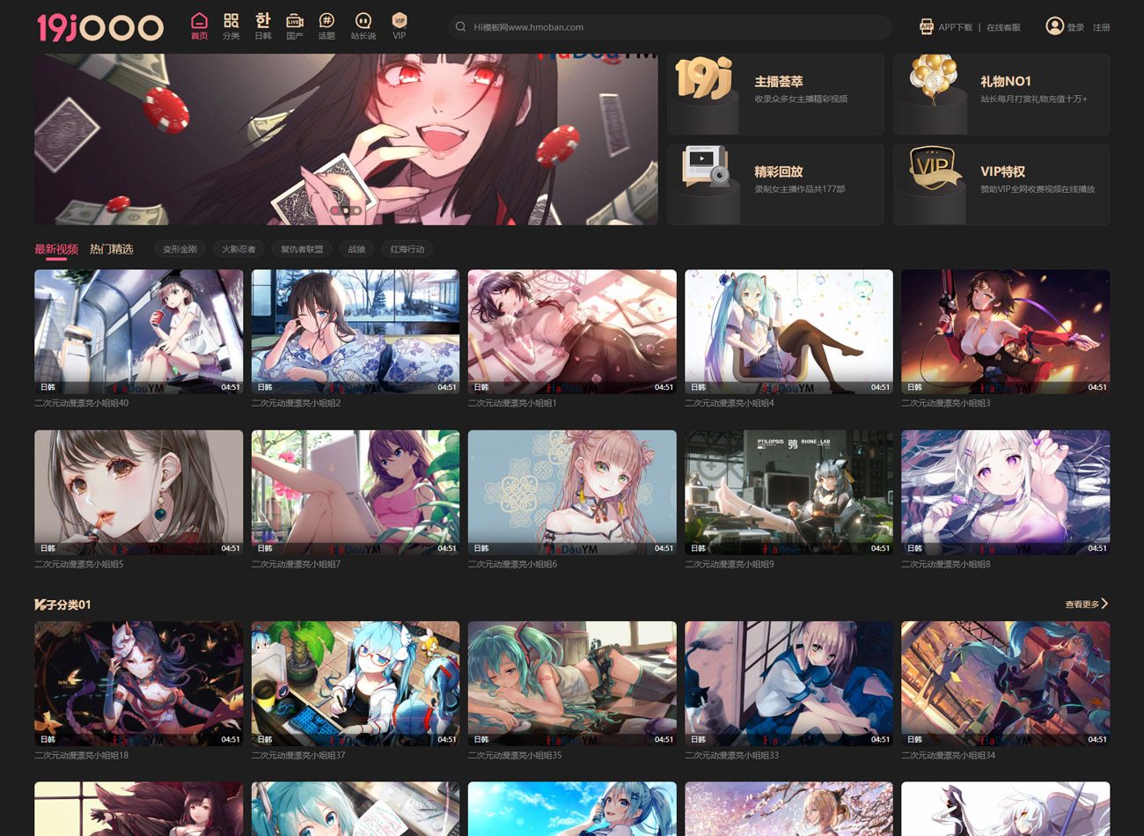Open thumbnail for 二次元动漫漂亮小姐姐18
This screenshot has height=836, width=1144.
[138, 684]
